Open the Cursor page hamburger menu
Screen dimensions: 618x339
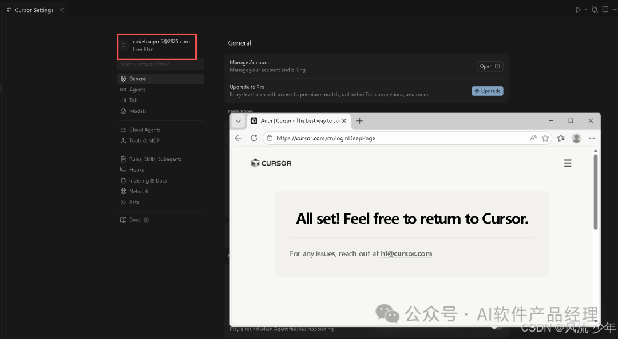point(568,163)
